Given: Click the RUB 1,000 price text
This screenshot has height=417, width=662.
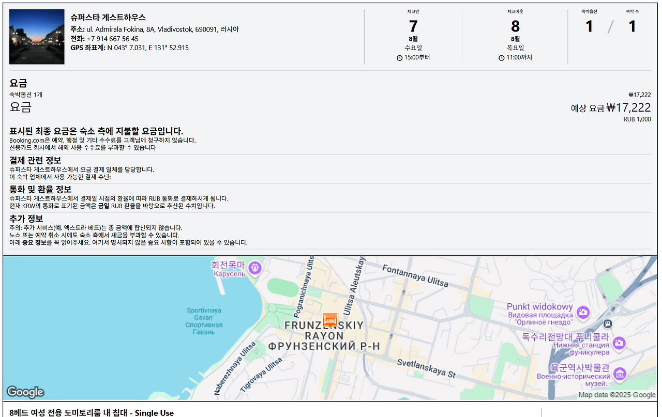Looking at the screenshot, I should coord(637,119).
